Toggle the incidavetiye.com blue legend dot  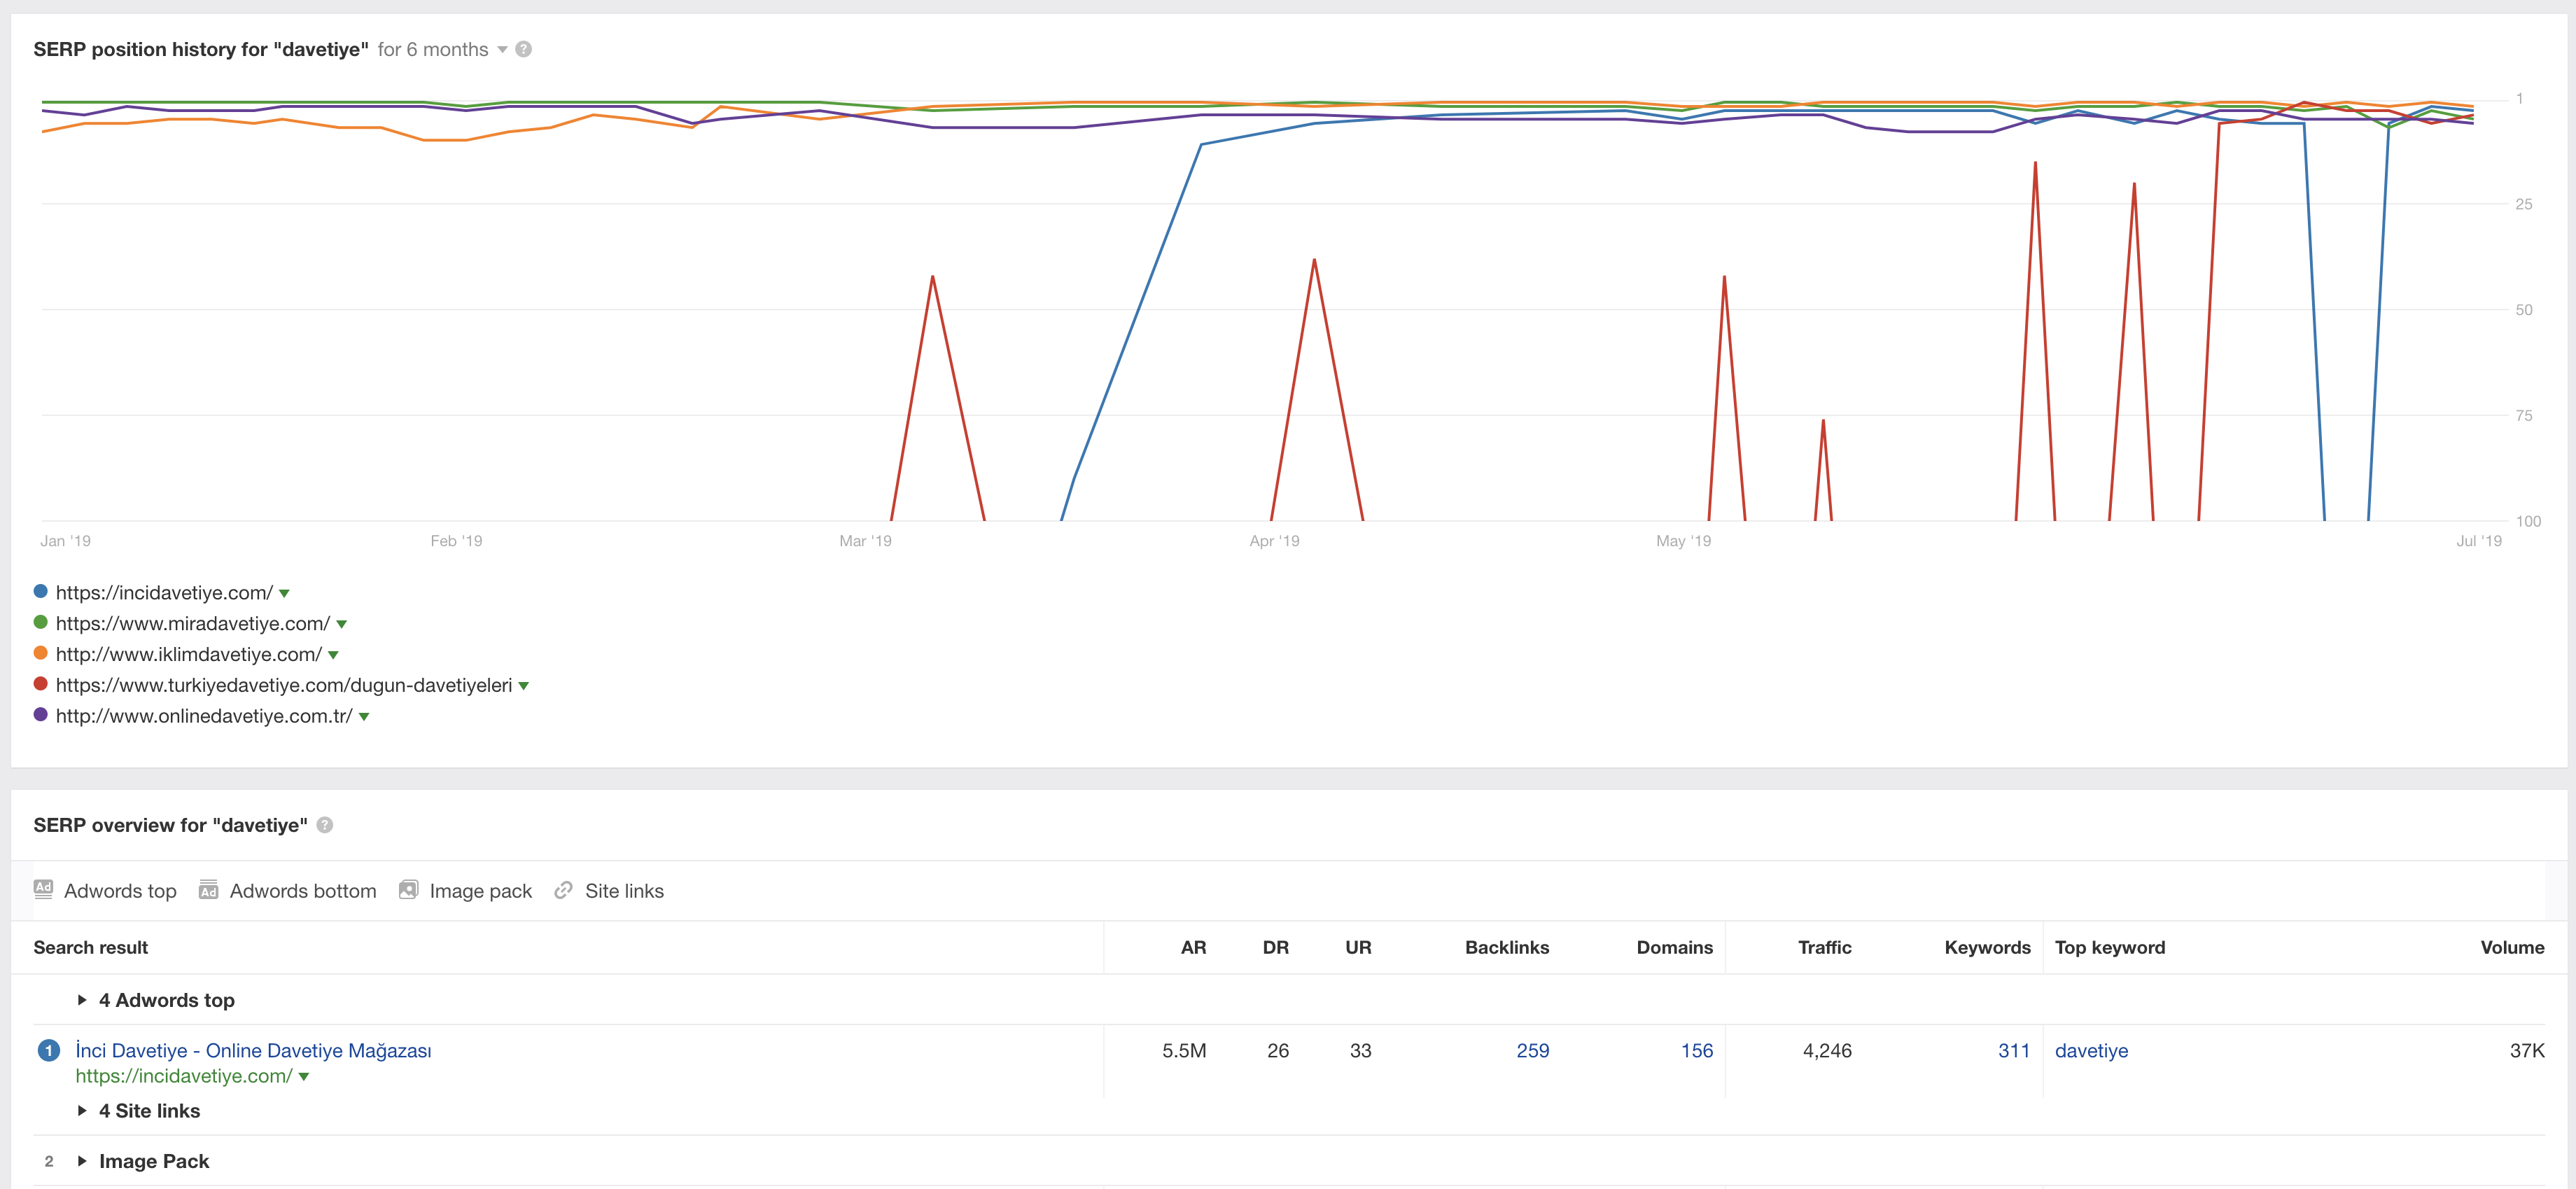point(41,592)
